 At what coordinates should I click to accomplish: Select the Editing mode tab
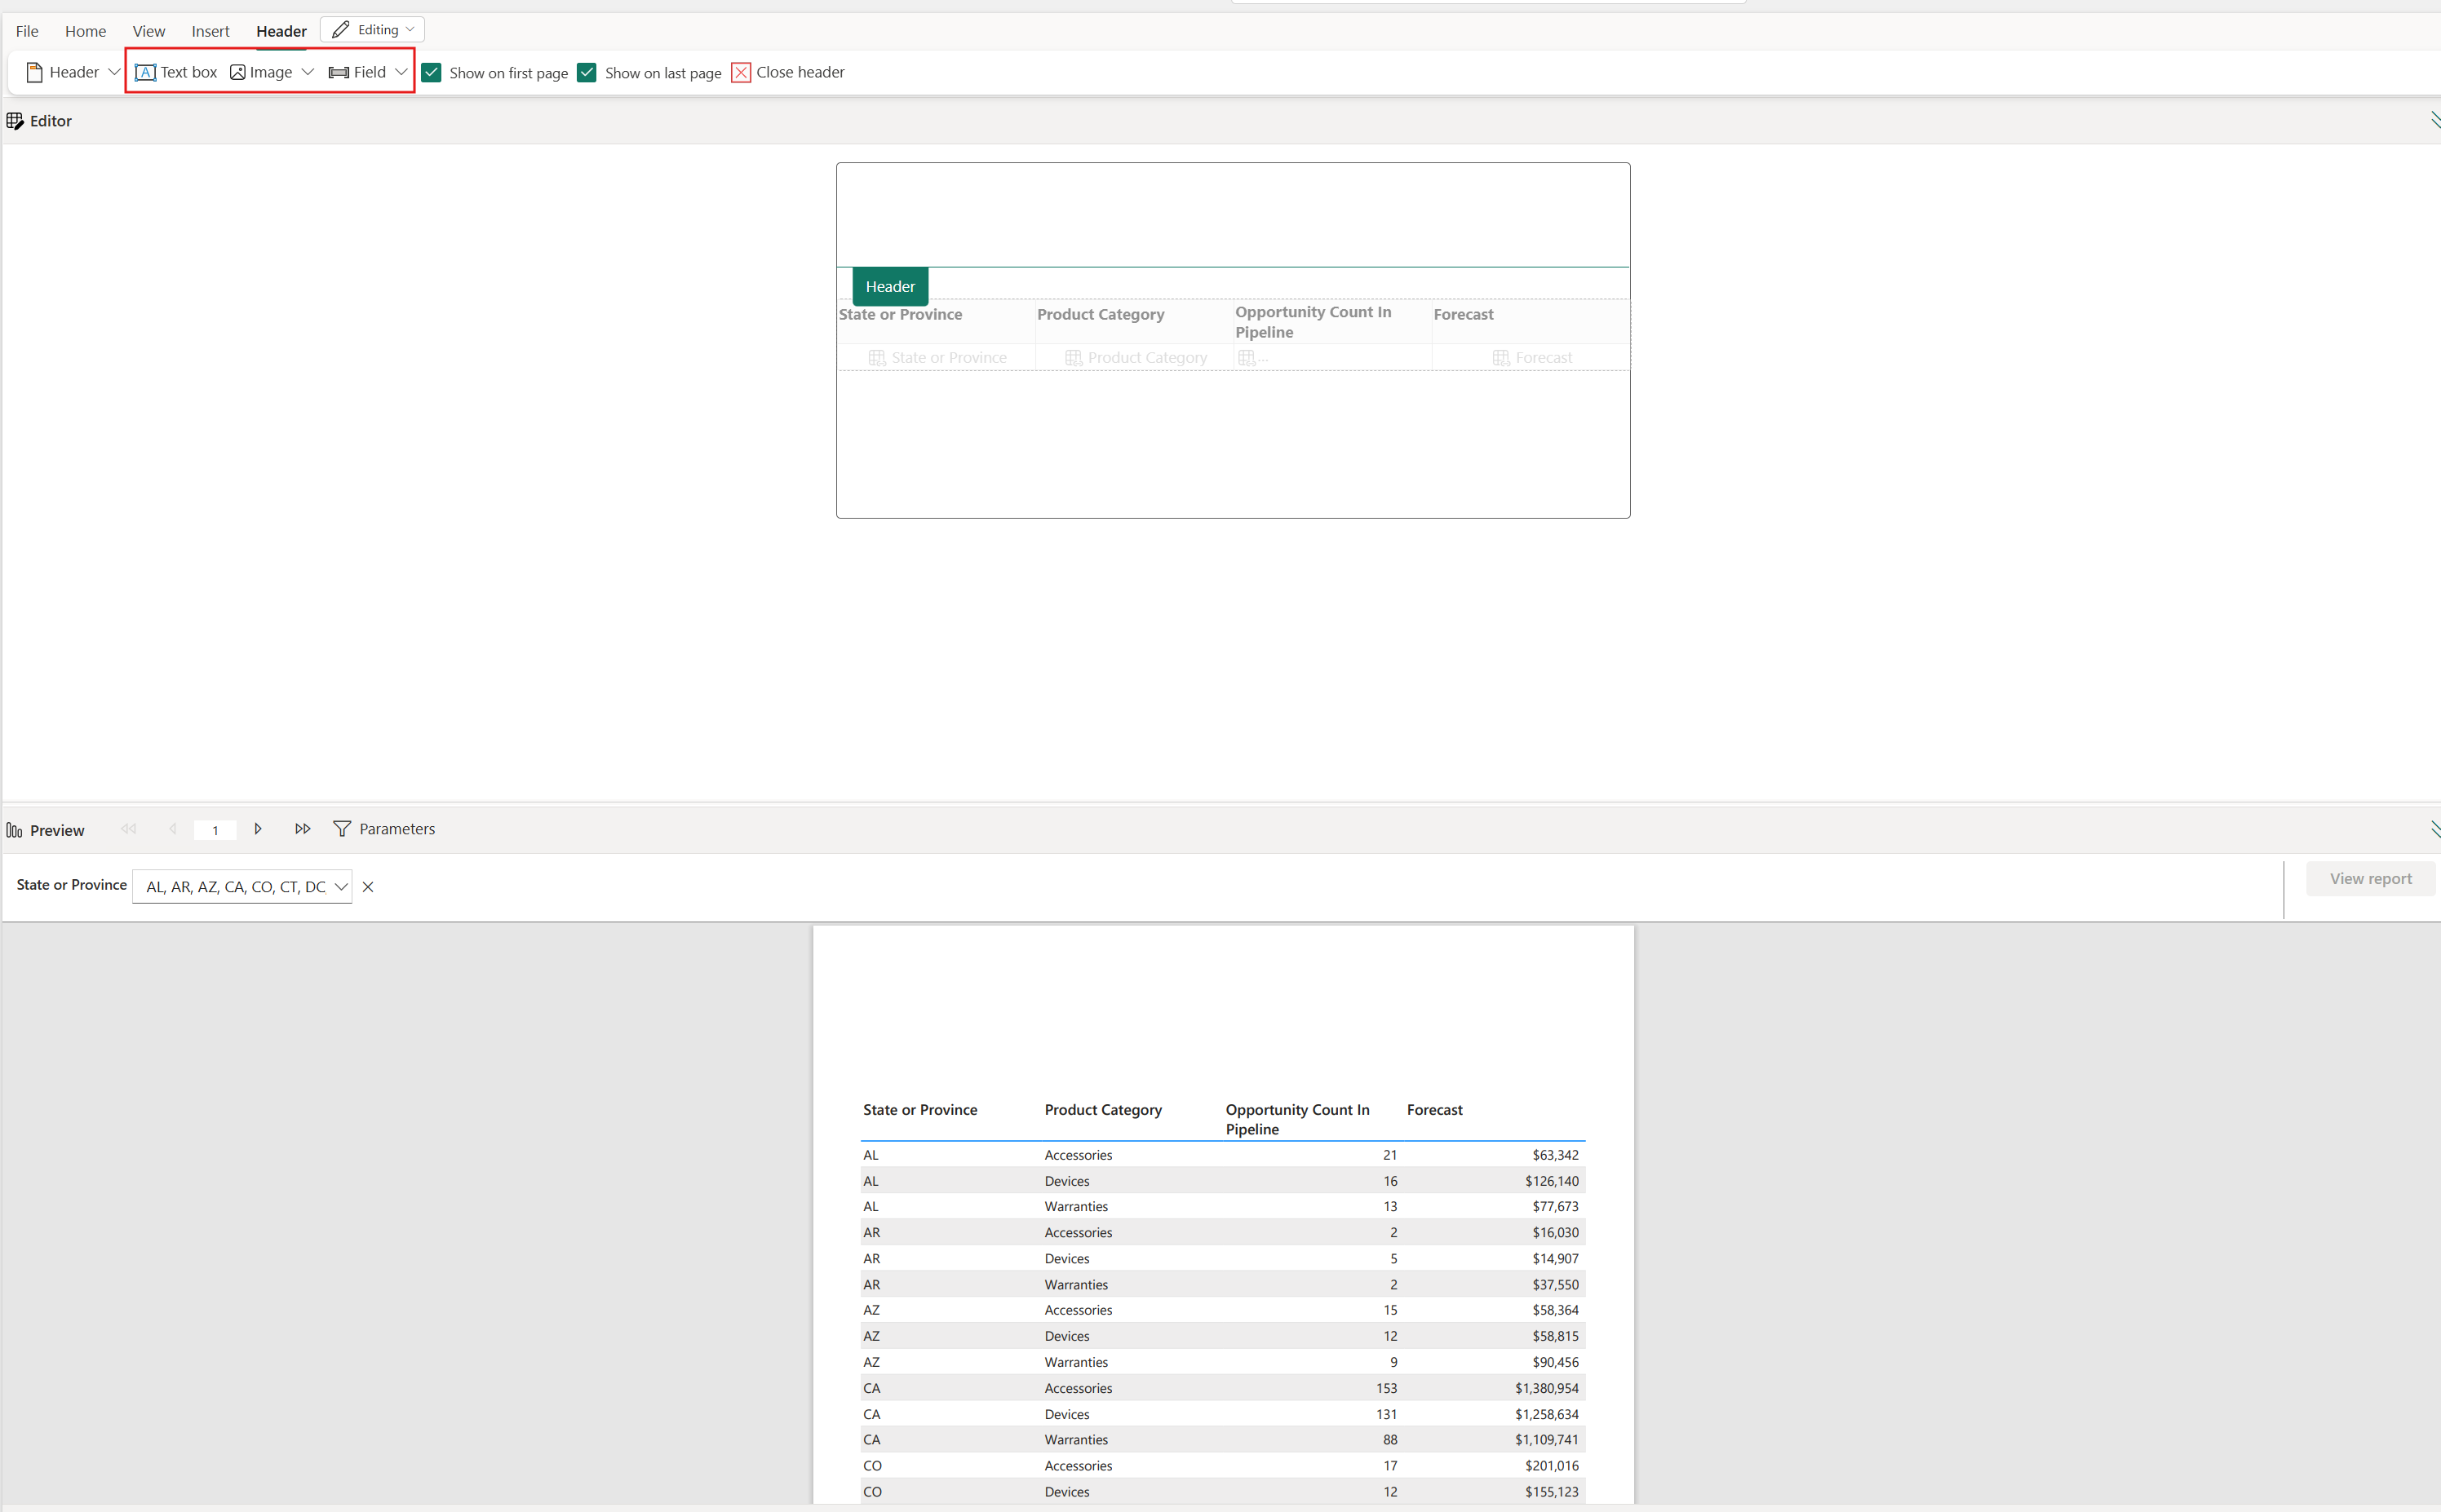click(x=371, y=29)
